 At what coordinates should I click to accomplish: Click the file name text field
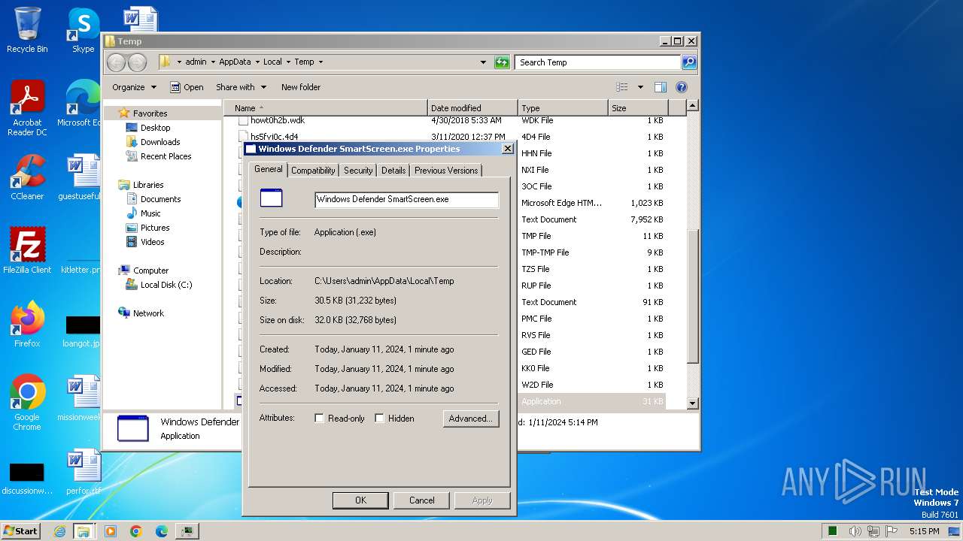click(406, 199)
